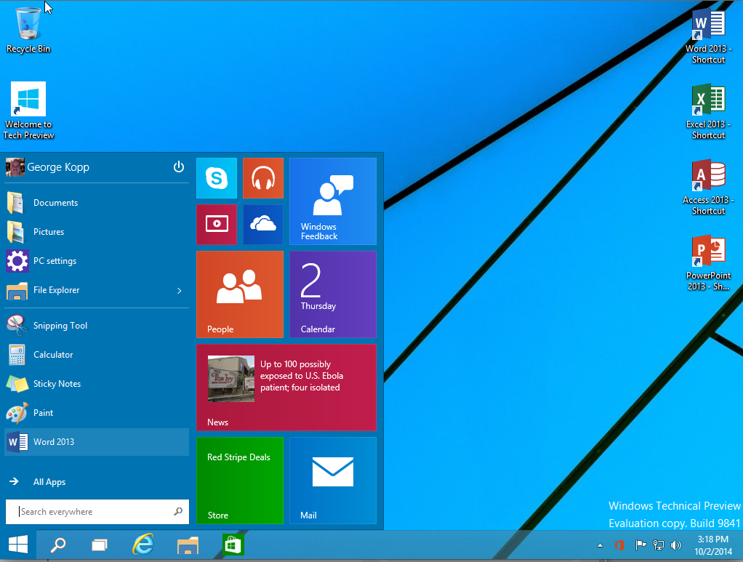
Task: Click the volume speaker icon
Action: pyautogui.click(x=676, y=545)
